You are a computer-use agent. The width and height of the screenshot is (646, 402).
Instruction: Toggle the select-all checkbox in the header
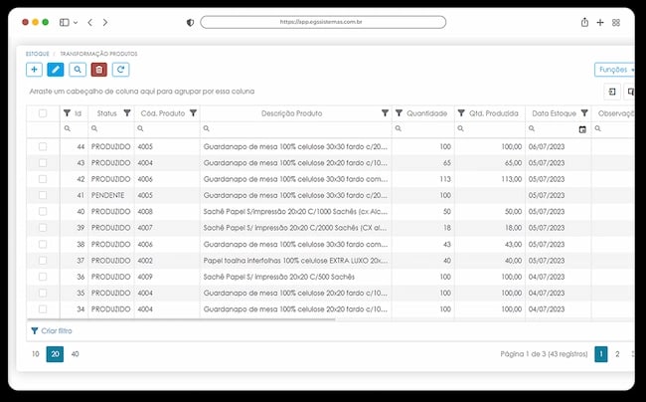(x=43, y=113)
